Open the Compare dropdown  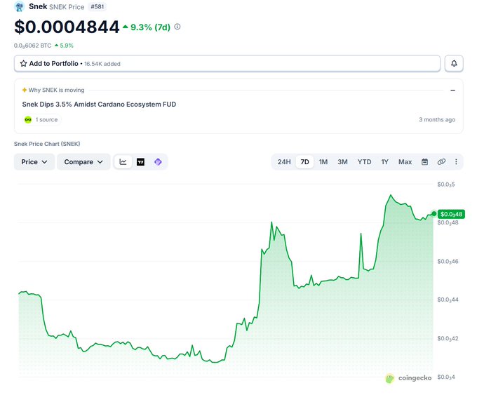pos(83,162)
